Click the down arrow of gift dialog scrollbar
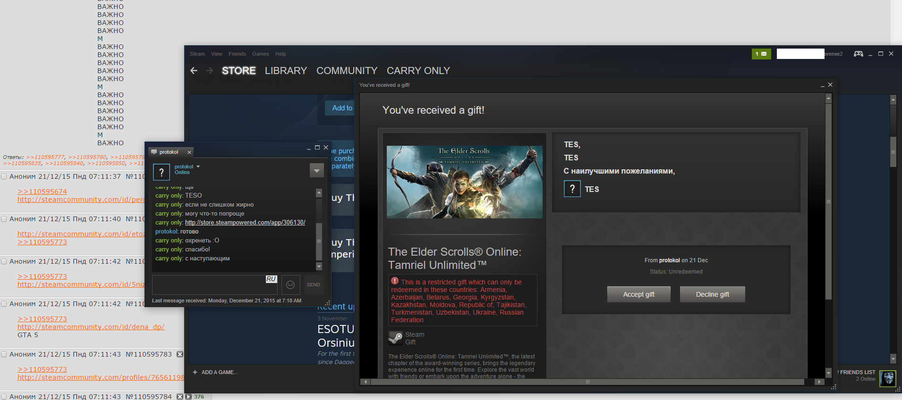Screen dimensions: 902x400 click(828, 373)
